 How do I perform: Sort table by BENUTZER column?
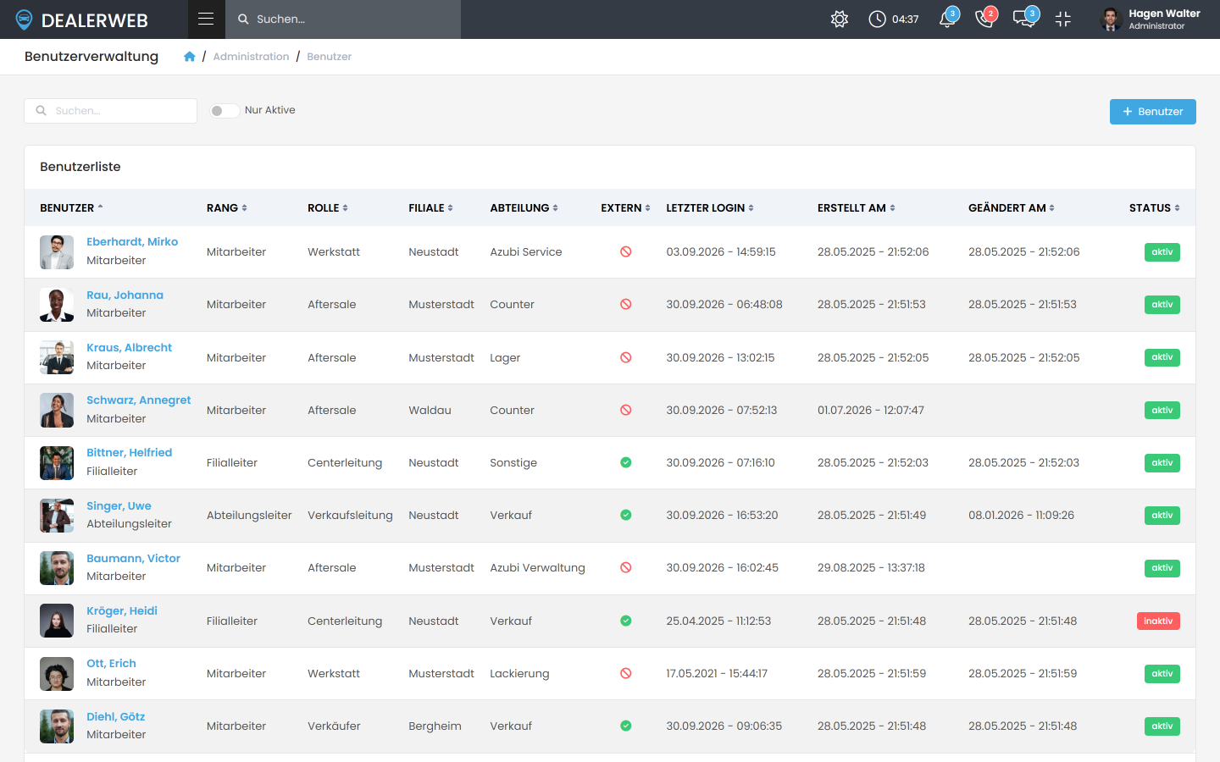(71, 207)
